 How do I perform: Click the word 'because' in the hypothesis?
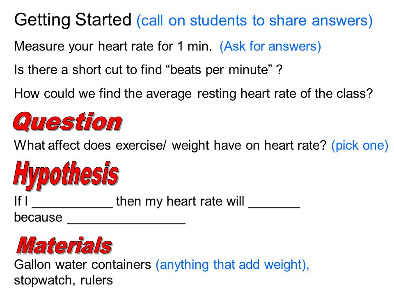click(38, 217)
